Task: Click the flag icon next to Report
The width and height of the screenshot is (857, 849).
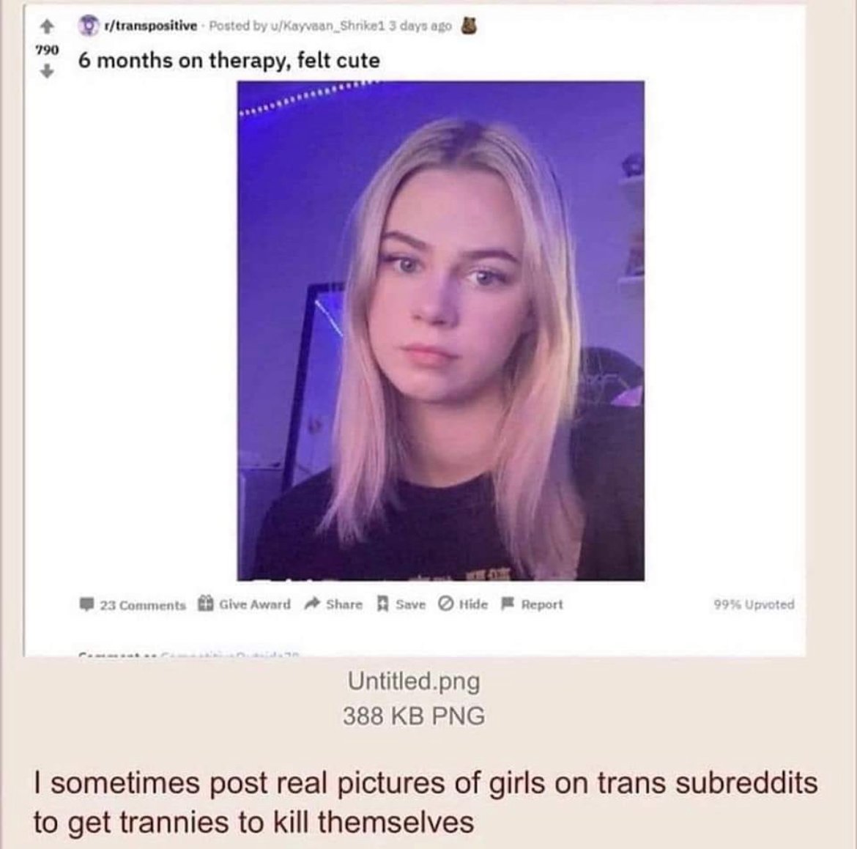Action: pyautogui.click(x=508, y=604)
